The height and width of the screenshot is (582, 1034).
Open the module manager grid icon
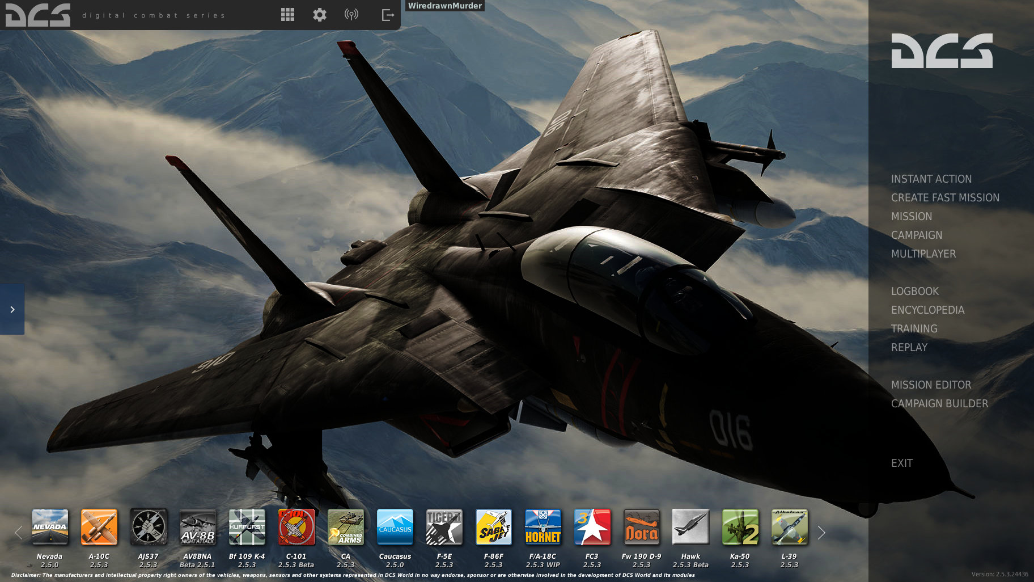point(287,15)
